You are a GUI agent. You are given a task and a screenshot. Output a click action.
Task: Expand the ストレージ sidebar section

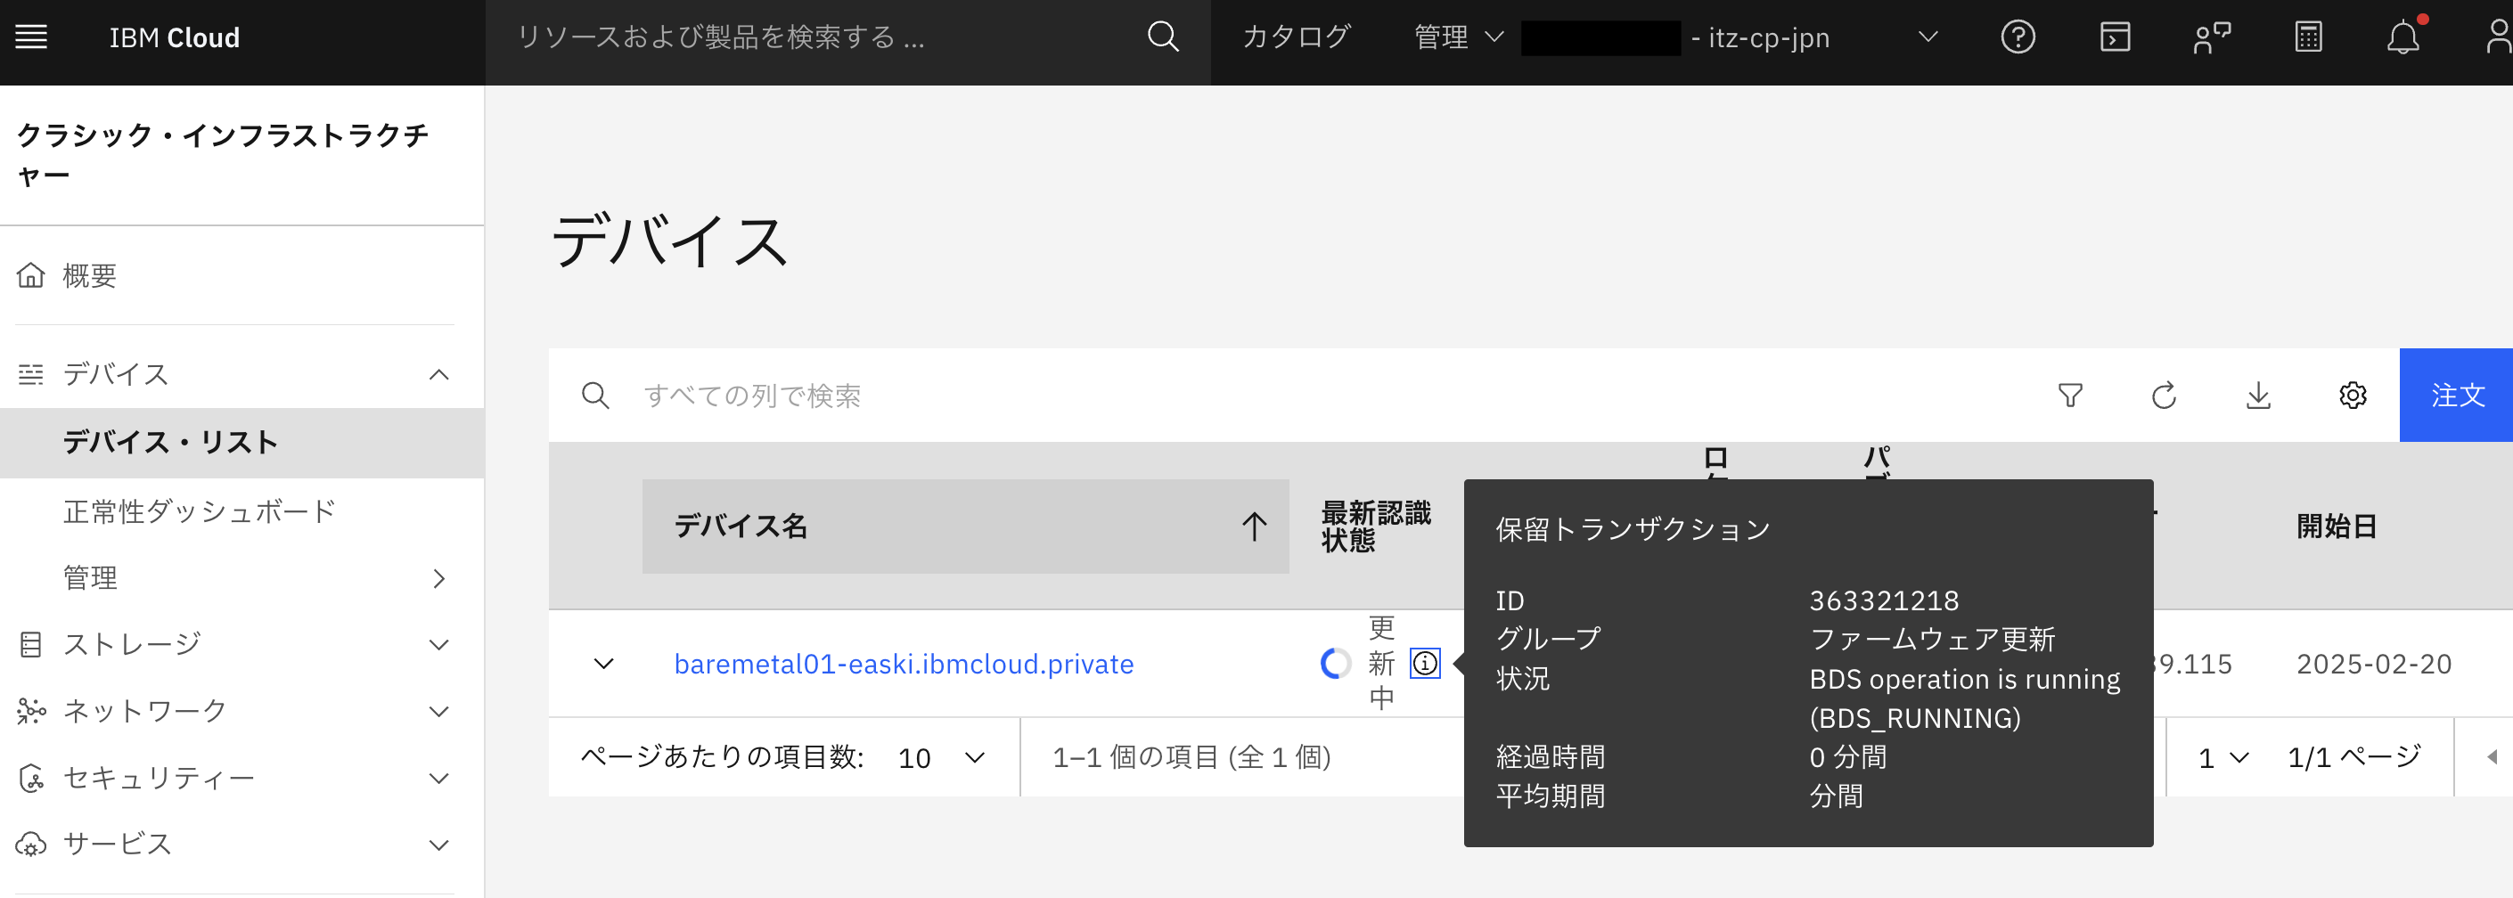(x=439, y=644)
